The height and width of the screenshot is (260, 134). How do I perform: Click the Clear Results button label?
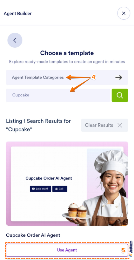click(x=99, y=125)
